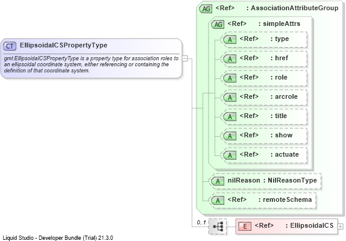Click the AG icon of AssociationAttributeGroup
Viewport: 346px width, 241px height.
206,9
